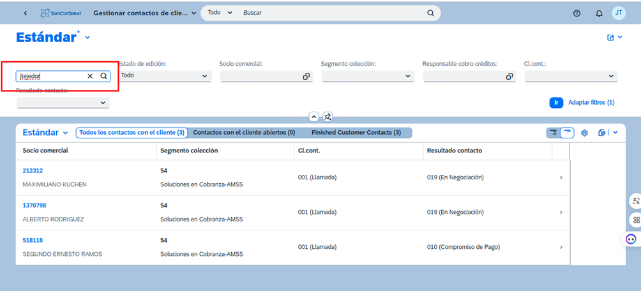
Task: Open the help question mark icon
Action: (577, 13)
